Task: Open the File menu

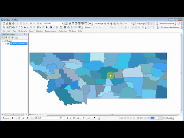Action: (x=4, y=31)
